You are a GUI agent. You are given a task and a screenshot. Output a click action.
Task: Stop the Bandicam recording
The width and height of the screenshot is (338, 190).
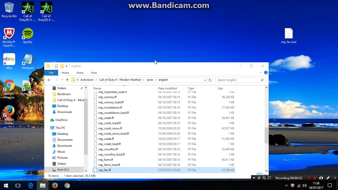[314, 178]
